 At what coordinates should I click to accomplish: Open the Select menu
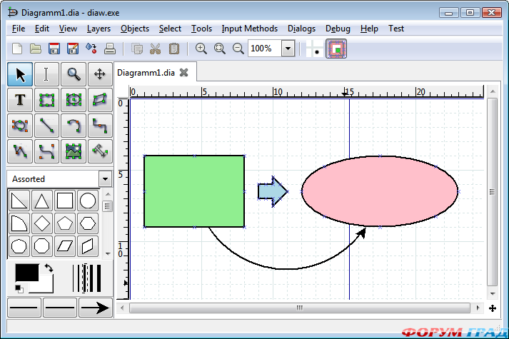(170, 29)
